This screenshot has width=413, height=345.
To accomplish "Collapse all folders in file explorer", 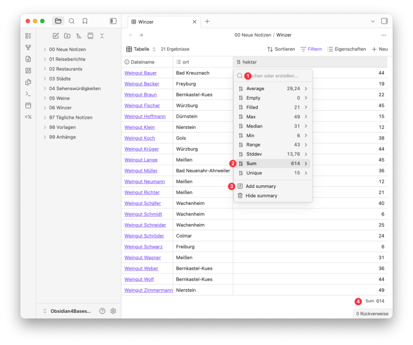I will pos(102,36).
